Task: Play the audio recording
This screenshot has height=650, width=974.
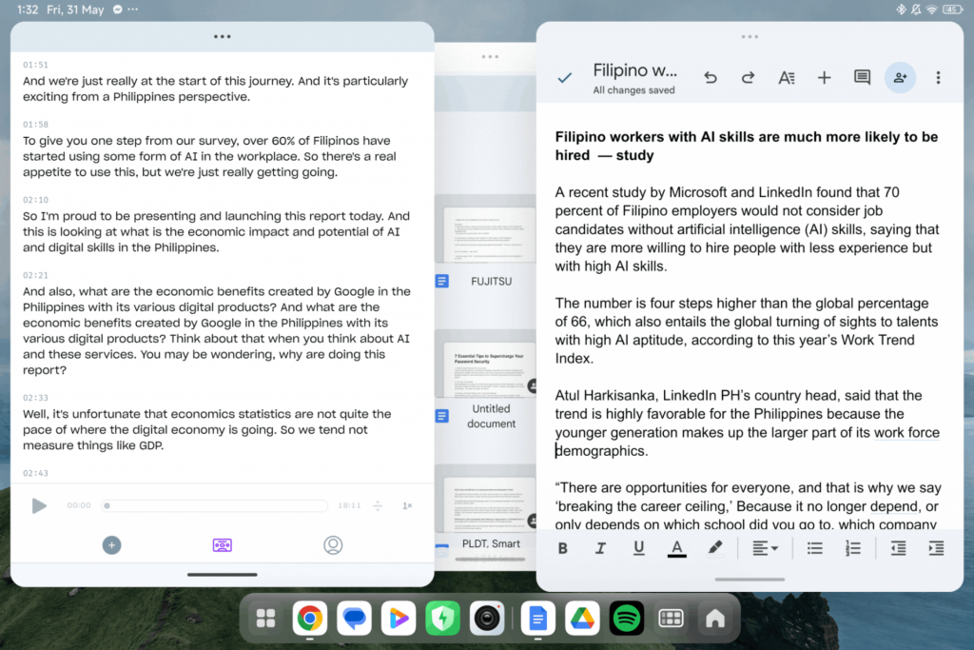Action: coord(39,505)
